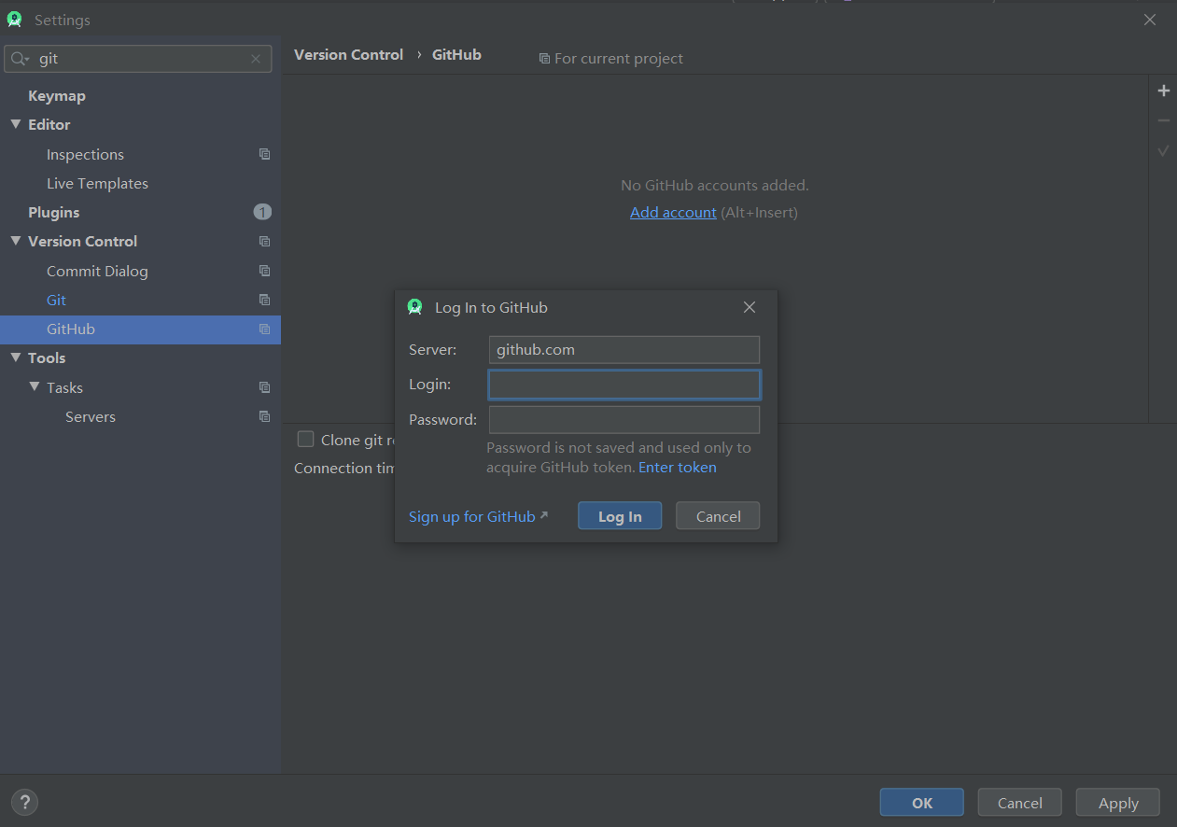Click the Add account link
Screen dimensions: 1177x827
(x=673, y=212)
